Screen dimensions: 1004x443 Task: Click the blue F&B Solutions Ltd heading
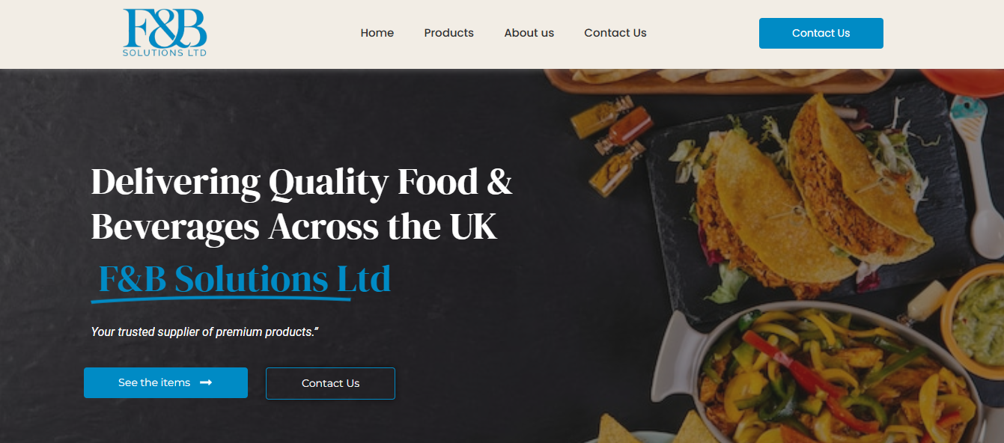[x=245, y=279]
